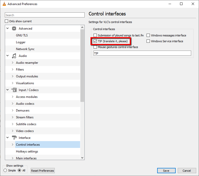Check Submission of played songs to last.fm

pyautogui.click(x=95, y=35)
